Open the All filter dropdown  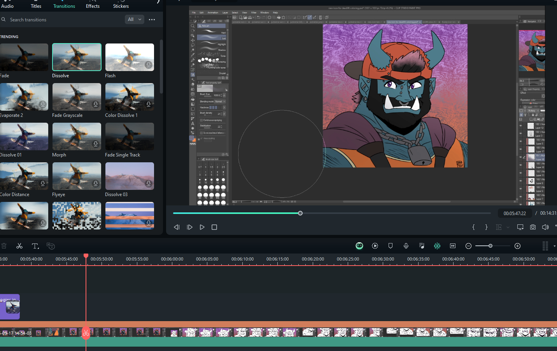pos(135,19)
